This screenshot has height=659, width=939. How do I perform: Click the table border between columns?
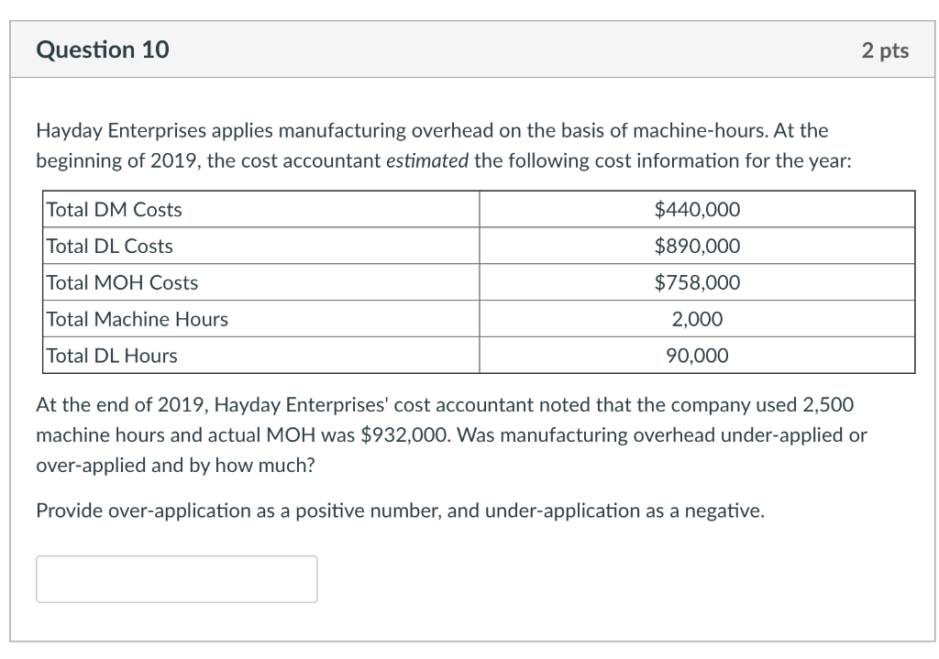point(481,282)
